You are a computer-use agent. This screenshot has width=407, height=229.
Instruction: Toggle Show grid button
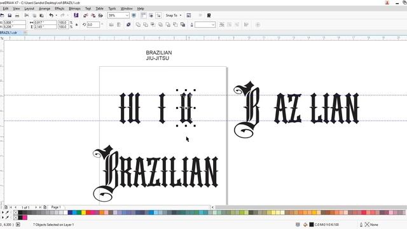coord(151,15)
